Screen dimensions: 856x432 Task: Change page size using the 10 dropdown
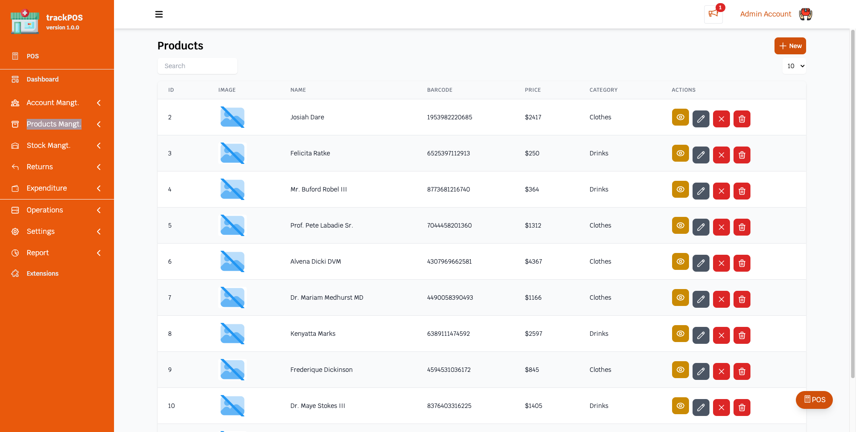click(795, 66)
